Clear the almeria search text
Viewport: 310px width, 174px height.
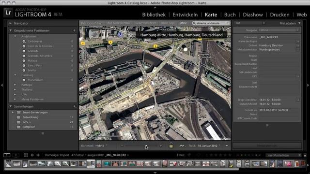[228, 23]
